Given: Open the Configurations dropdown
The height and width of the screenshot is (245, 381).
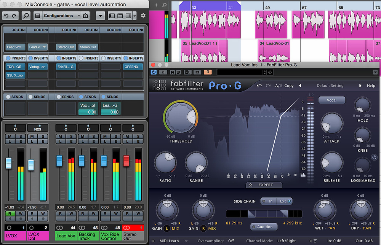Looking at the screenshot, I should 61,16.
